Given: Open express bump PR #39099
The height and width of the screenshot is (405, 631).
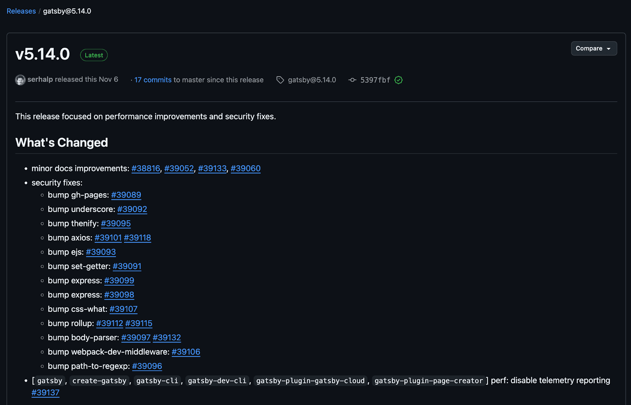Looking at the screenshot, I should [119, 280].
